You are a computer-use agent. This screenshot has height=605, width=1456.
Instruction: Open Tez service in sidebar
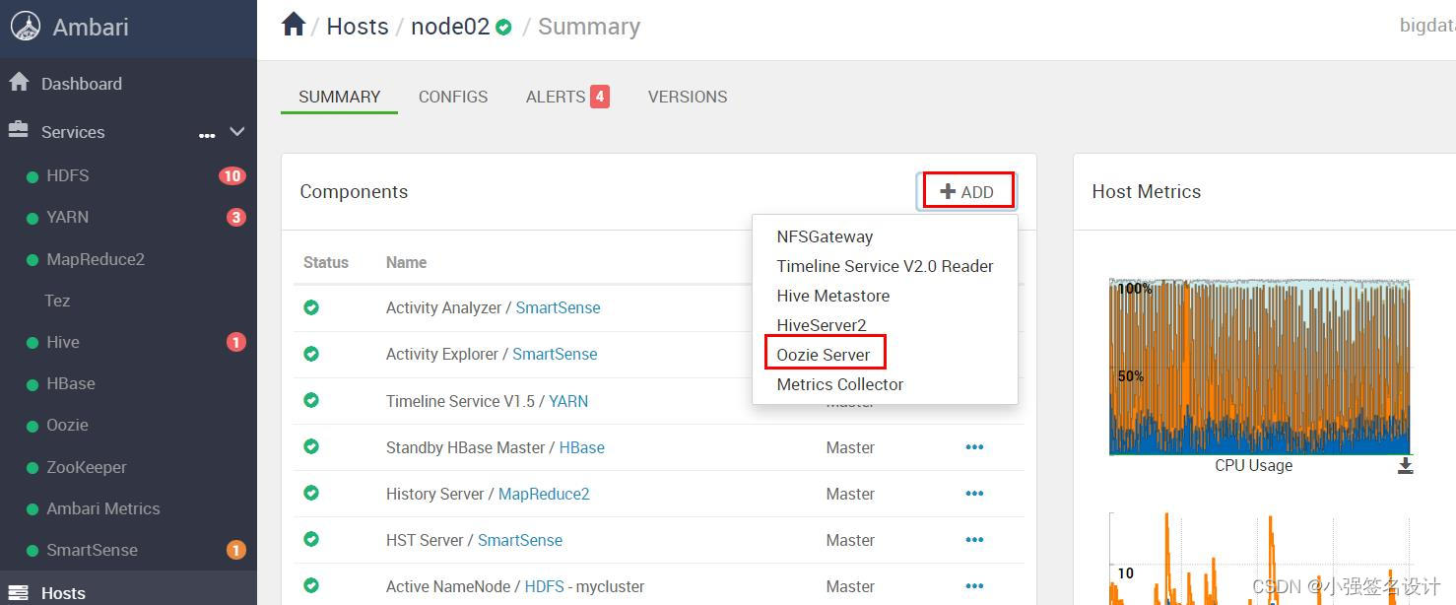click(57, 301)
